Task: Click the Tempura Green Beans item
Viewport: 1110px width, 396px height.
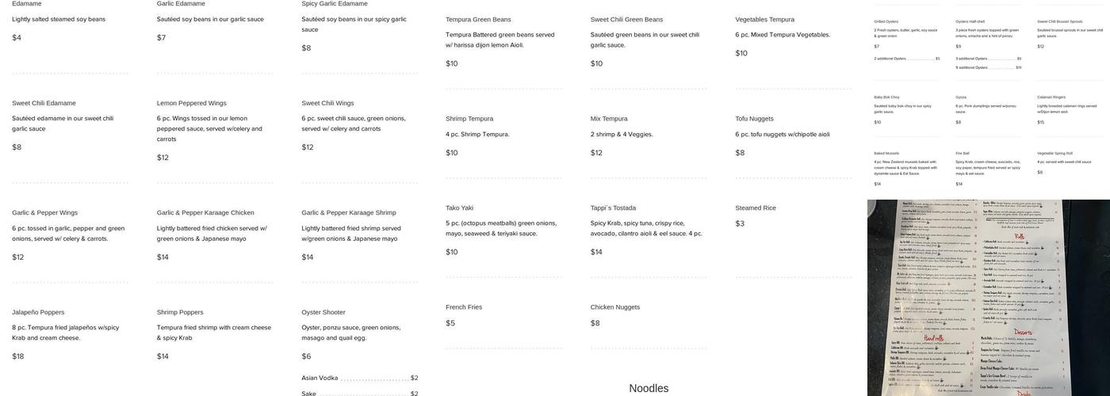Action: tap(478, 19)
